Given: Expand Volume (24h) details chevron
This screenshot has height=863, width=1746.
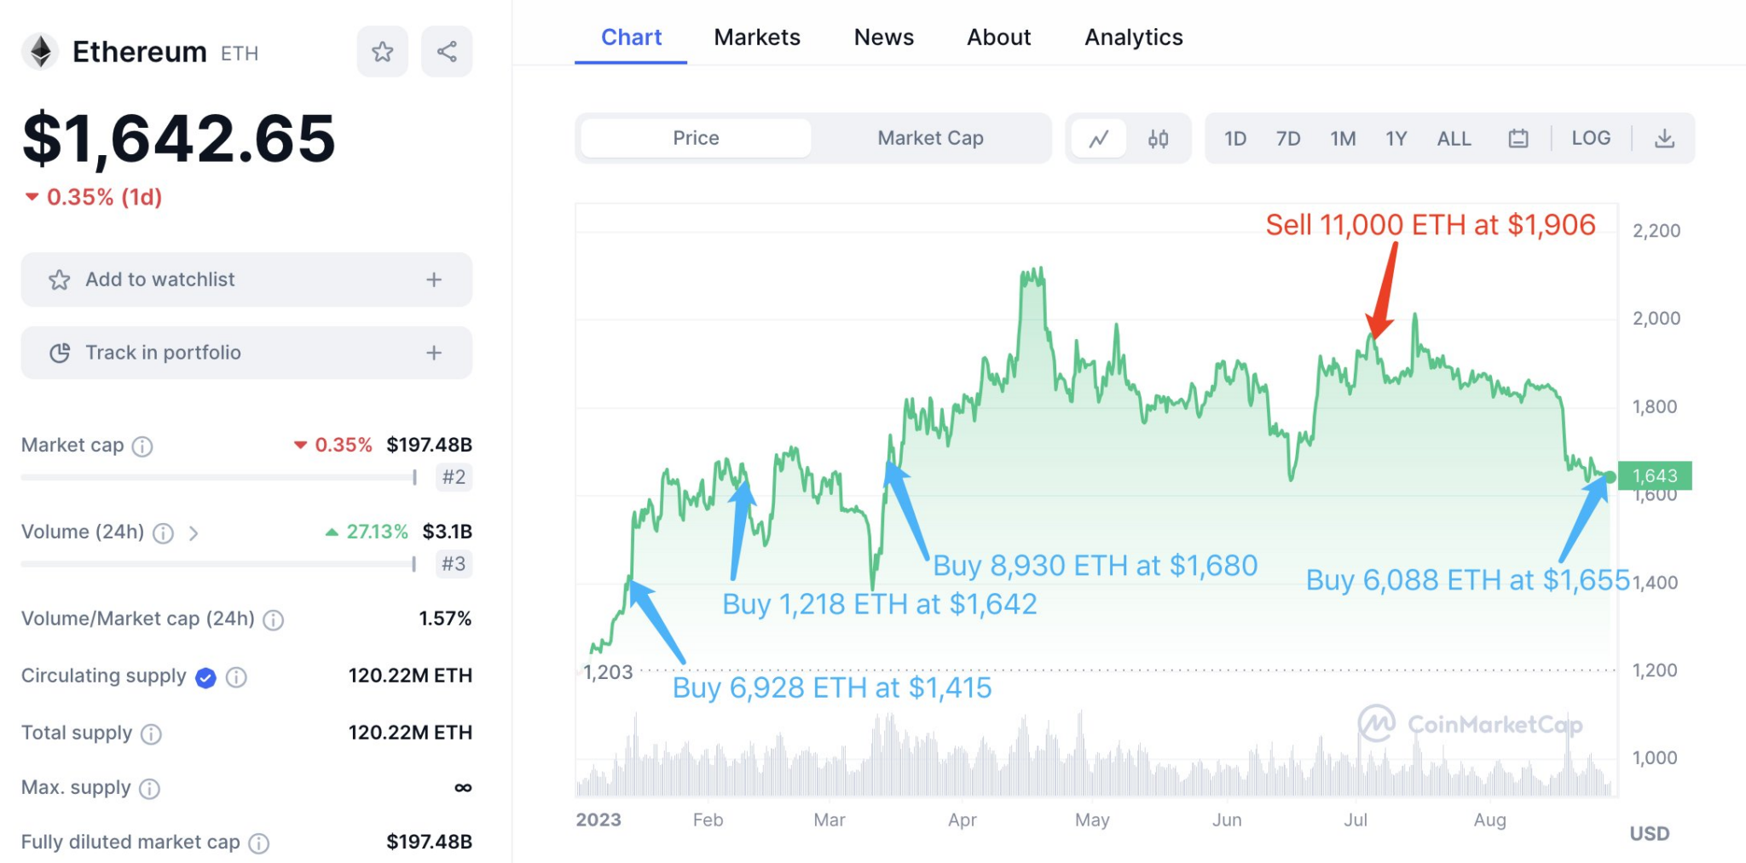Looking at the screenshot, I should point(194,533).
